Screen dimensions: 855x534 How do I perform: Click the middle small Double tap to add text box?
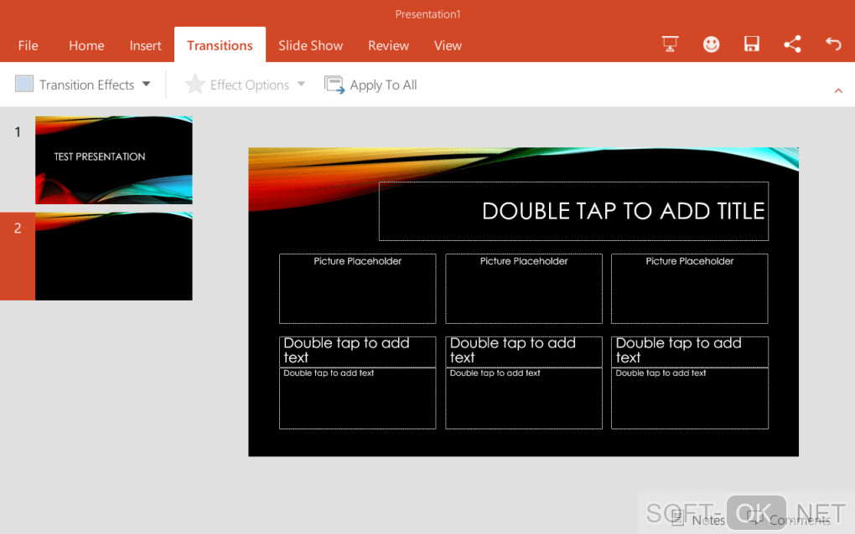click(524, 398)
